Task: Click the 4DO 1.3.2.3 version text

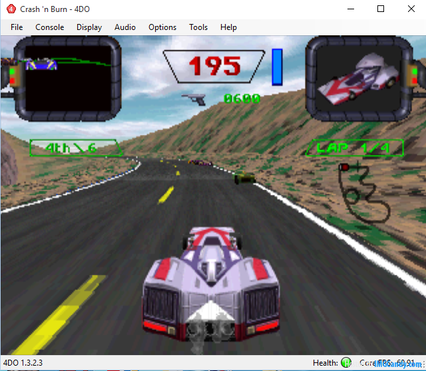Action: [x=23, y=363]
